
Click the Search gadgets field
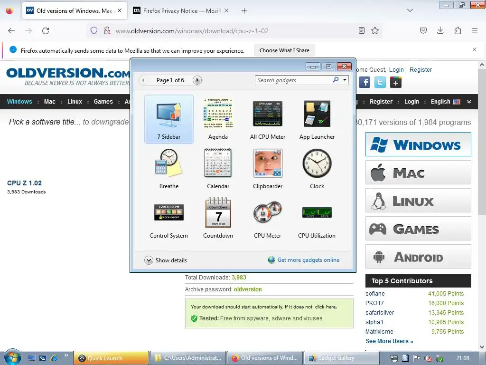point(293,80)
